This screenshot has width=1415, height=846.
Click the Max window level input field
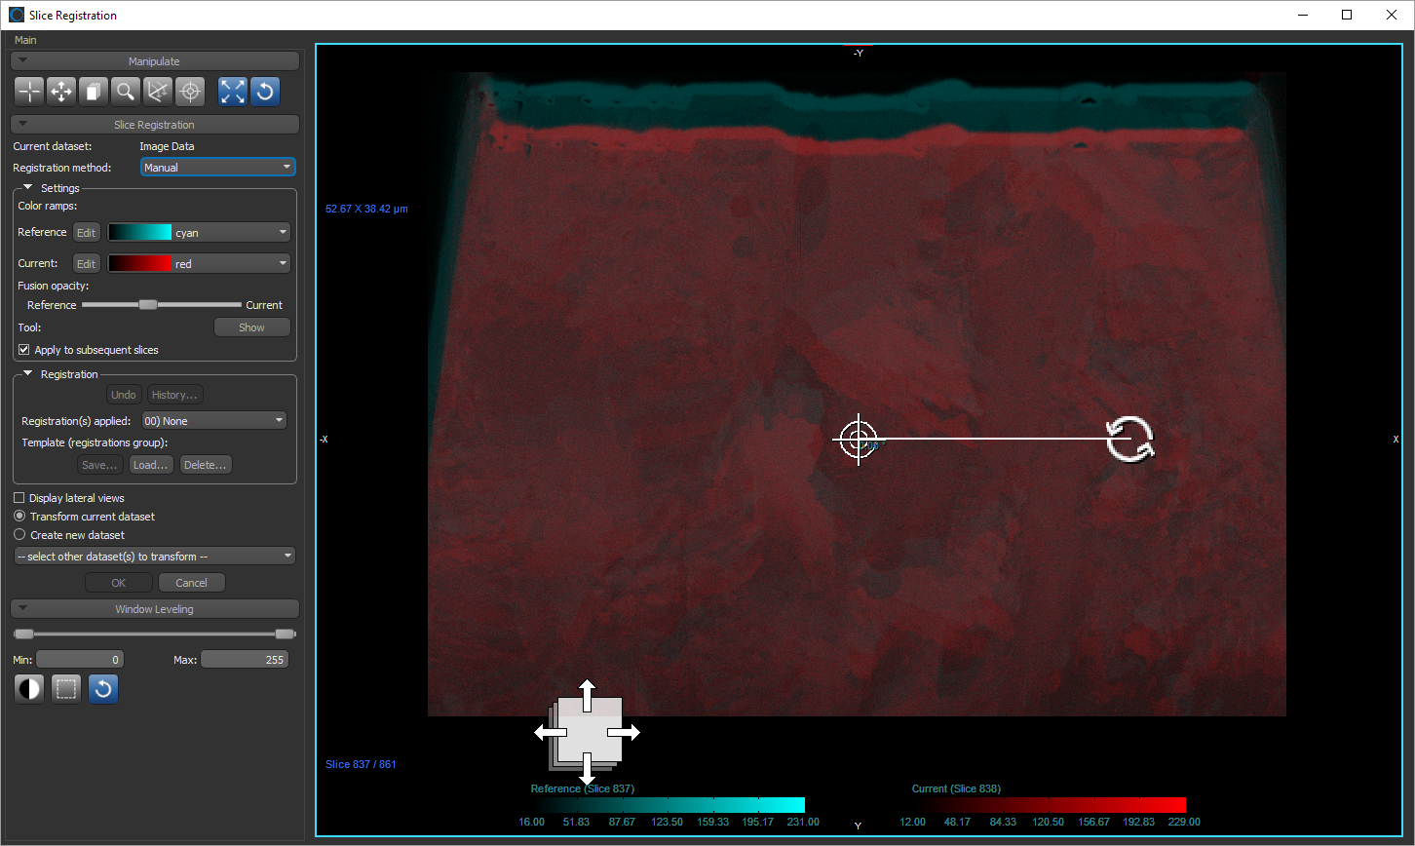pos(245,660)
